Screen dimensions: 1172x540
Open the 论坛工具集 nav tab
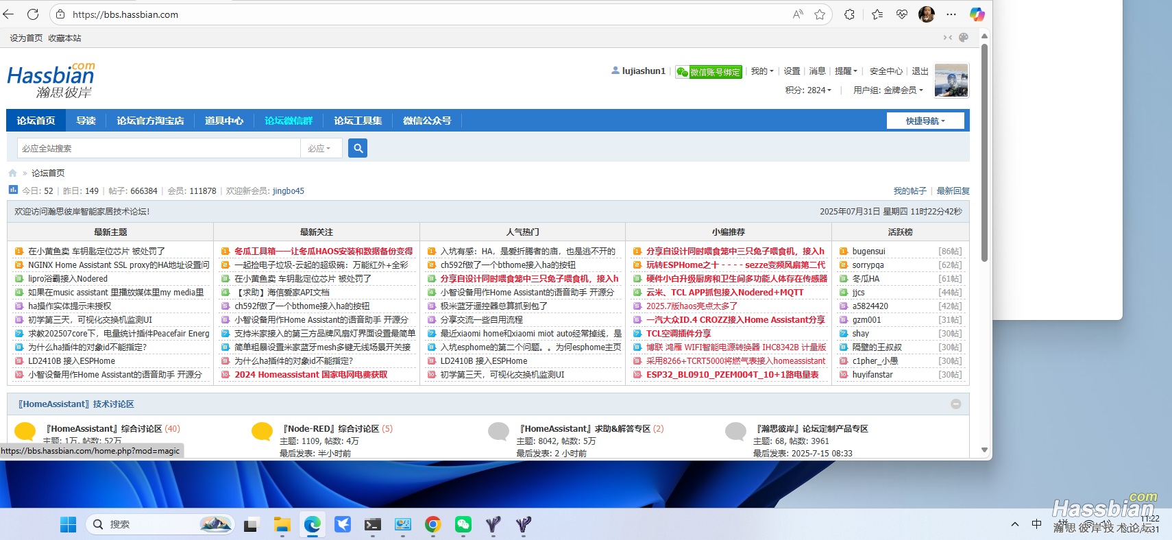pos(358,121)
